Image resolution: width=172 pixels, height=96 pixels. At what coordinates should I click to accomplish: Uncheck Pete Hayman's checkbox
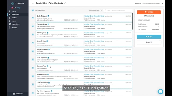[x=33, y=34]
